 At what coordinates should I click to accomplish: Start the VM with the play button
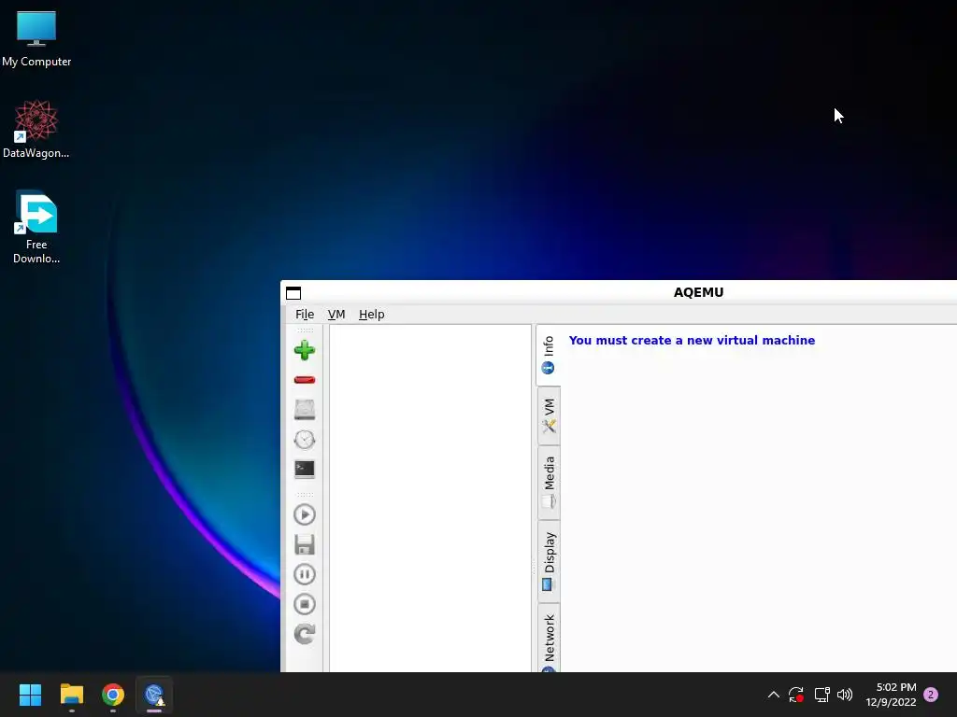pyautogui.click(x=305, y=514)
